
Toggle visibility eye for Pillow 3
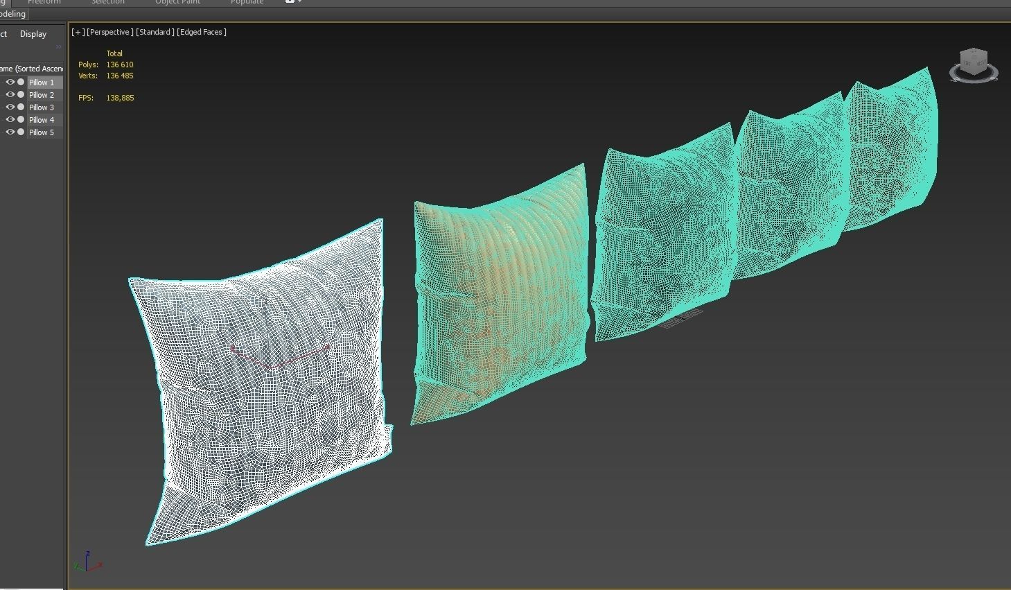click(x=10, y=107)
